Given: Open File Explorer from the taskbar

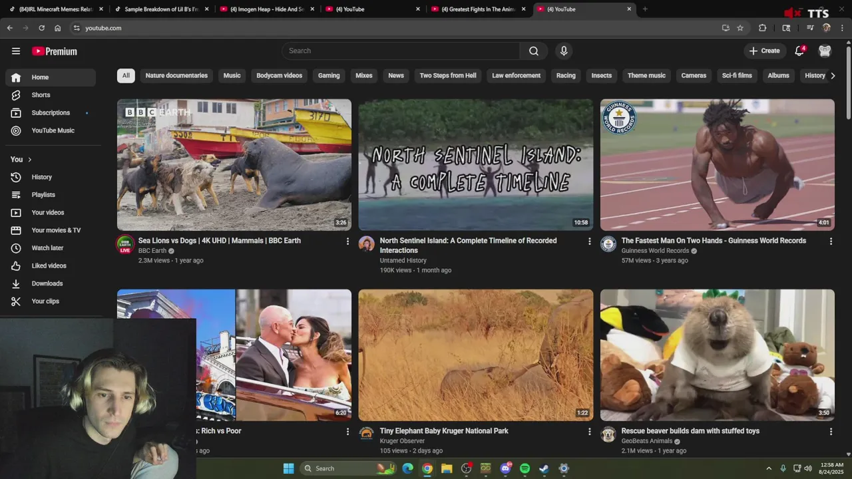Looking at the screenshot, I should click(x=447, y=468).
